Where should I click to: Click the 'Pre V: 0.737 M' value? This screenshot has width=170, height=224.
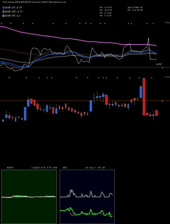pos(135,10)
